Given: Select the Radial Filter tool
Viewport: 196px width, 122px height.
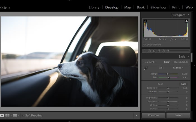Looking at the screenshot, I should (x=163, y=51).
